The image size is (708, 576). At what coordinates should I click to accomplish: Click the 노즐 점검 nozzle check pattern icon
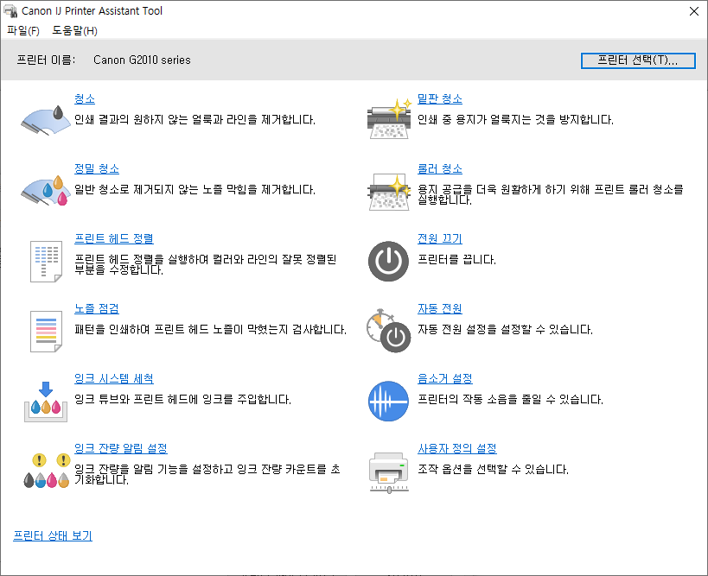click(x=46, y=331)
